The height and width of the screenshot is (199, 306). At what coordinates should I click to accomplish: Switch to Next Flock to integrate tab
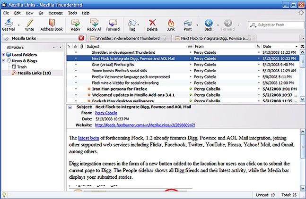214,38
